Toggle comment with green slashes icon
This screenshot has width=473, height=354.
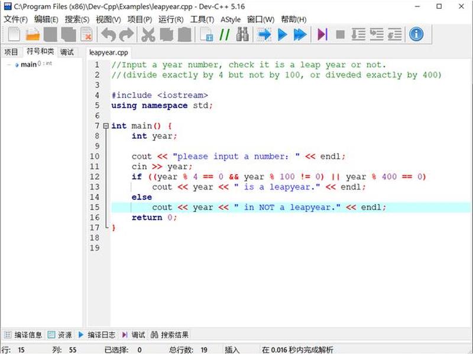click(225, 34)
